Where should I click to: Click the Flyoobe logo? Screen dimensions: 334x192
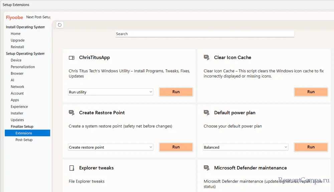coord(14,17)
